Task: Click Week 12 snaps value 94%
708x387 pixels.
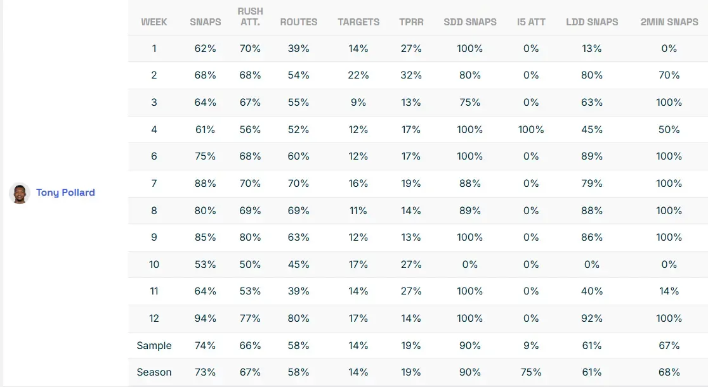Action: (x=206, y=319)
